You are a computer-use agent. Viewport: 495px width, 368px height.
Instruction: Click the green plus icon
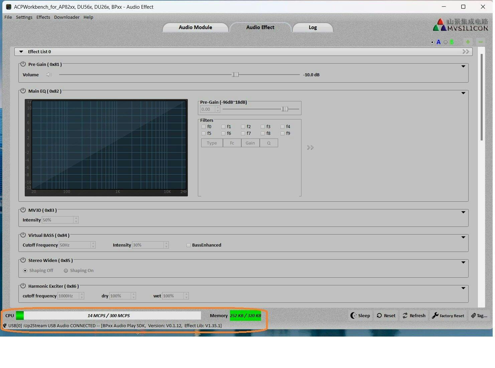pos(468,42)
